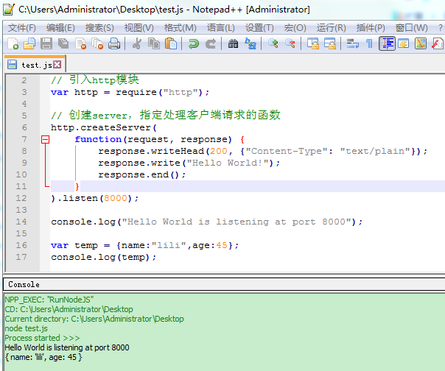Image resolution: width=445 pixels, height=371 pixels.
Task: Click Synchronize vertical scrolling icon
Action: tap(312, 43)
